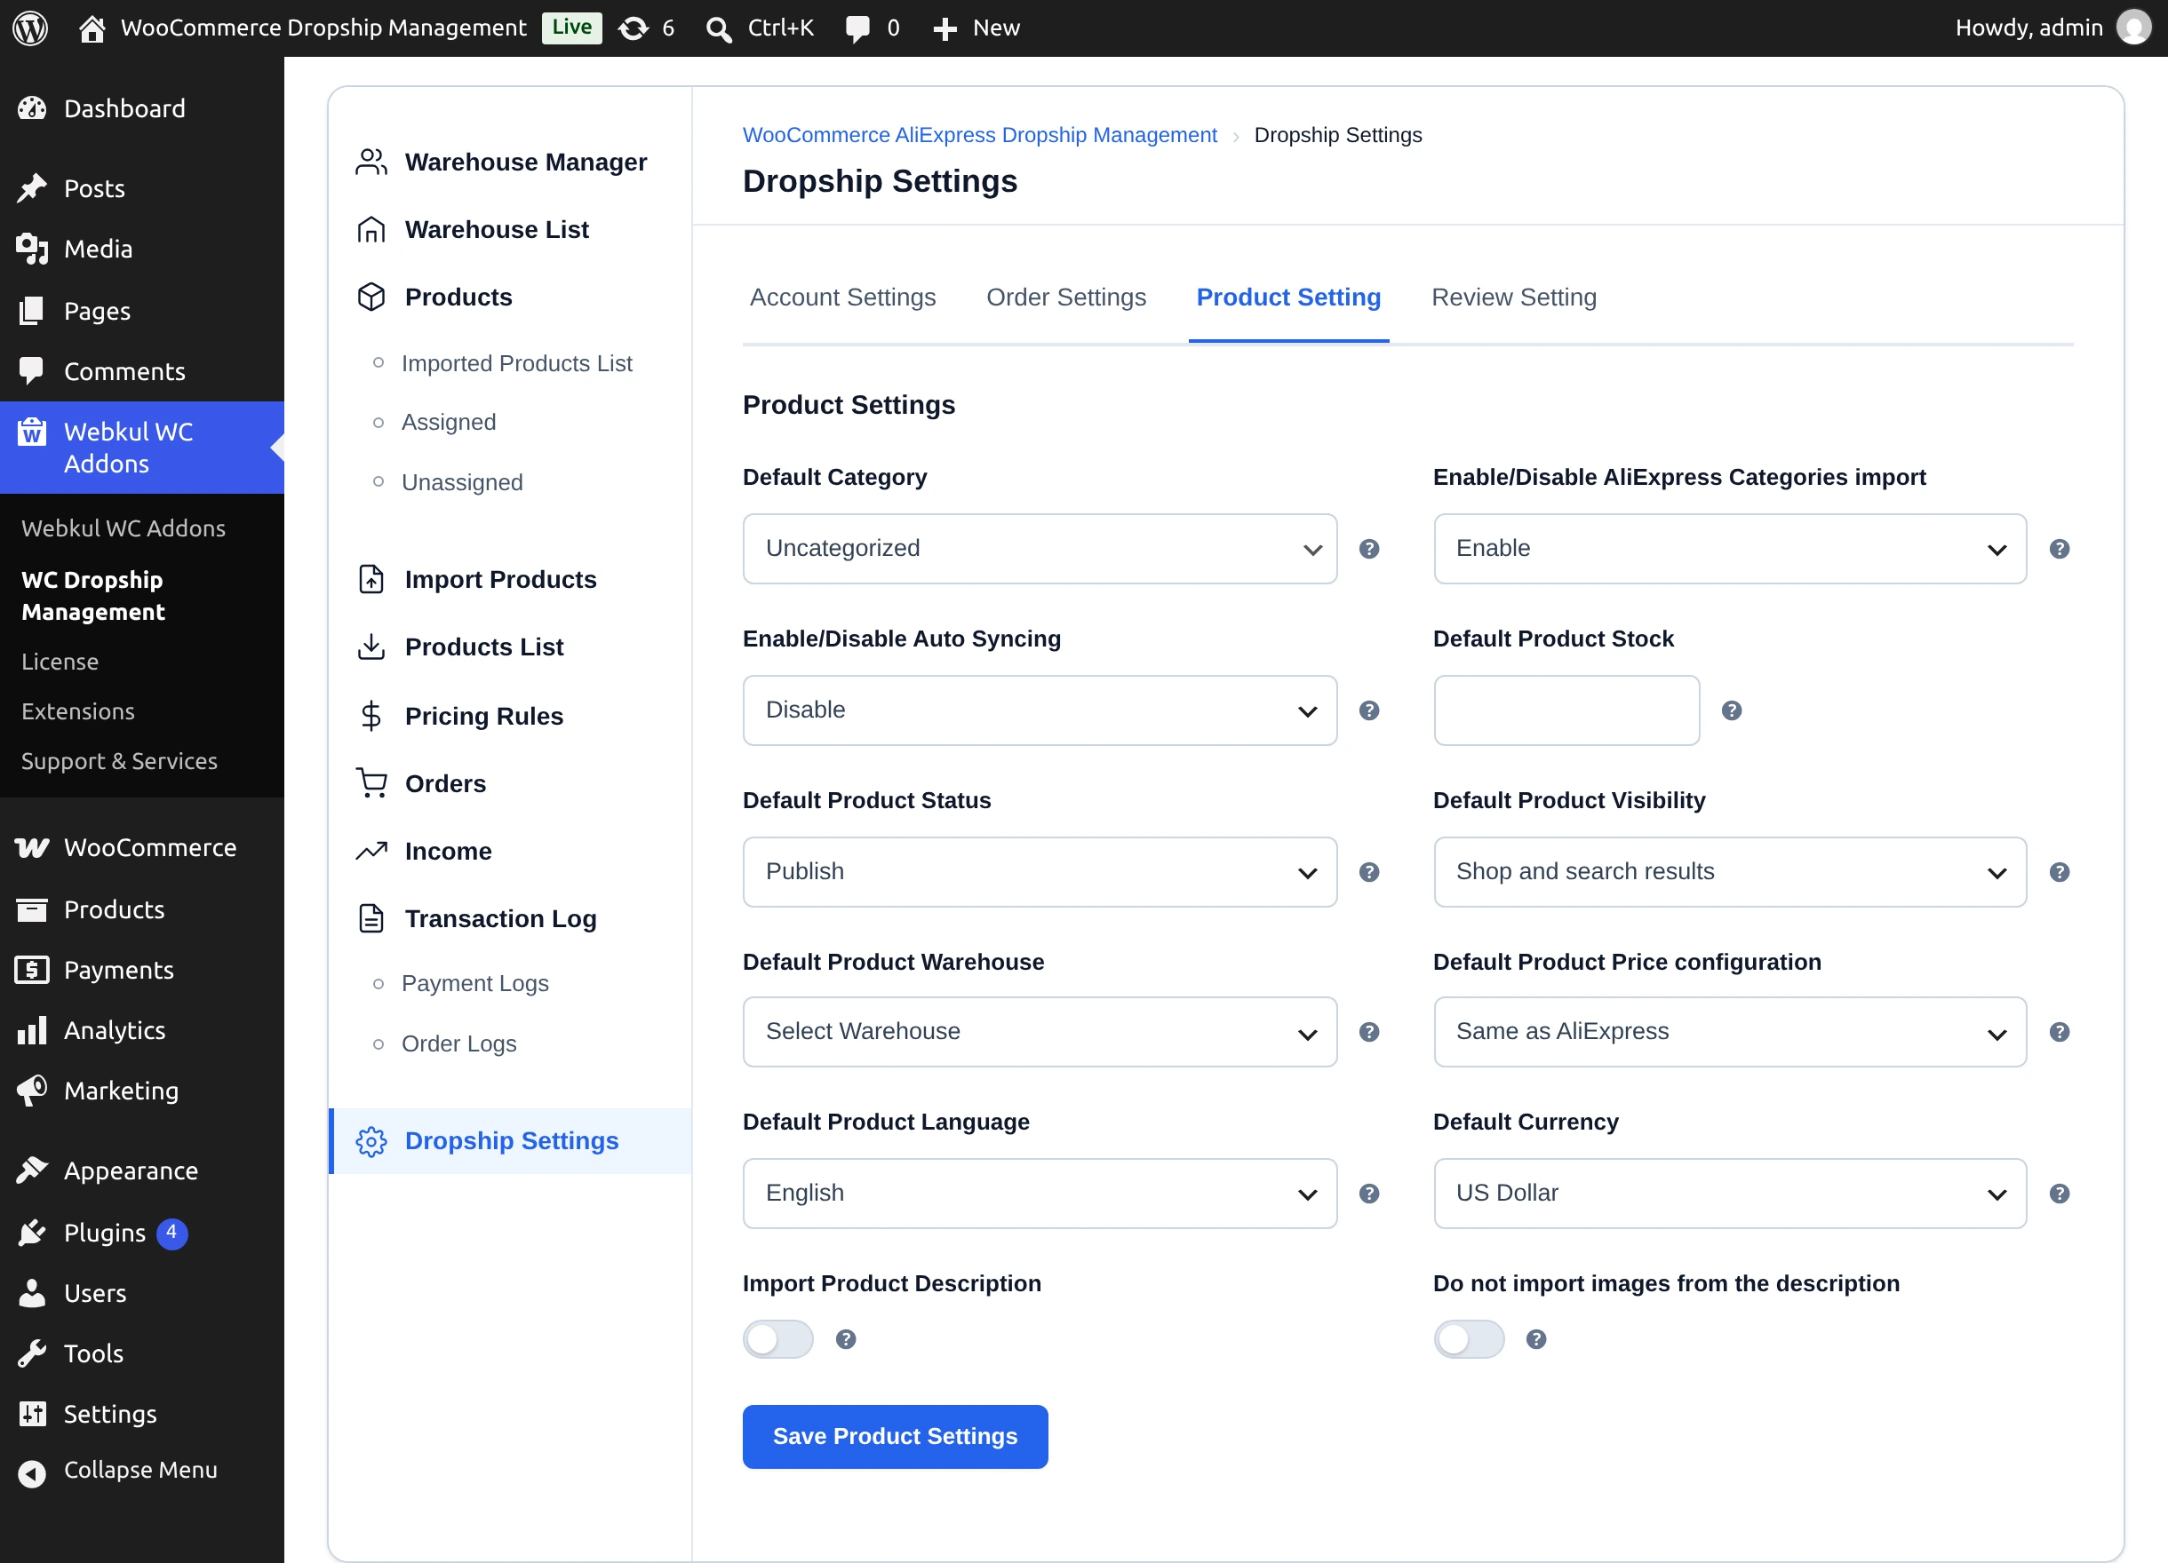Open the Dashboard menu item
The width and height of the screenshot is (2168, 1563).
click(141, 108)
